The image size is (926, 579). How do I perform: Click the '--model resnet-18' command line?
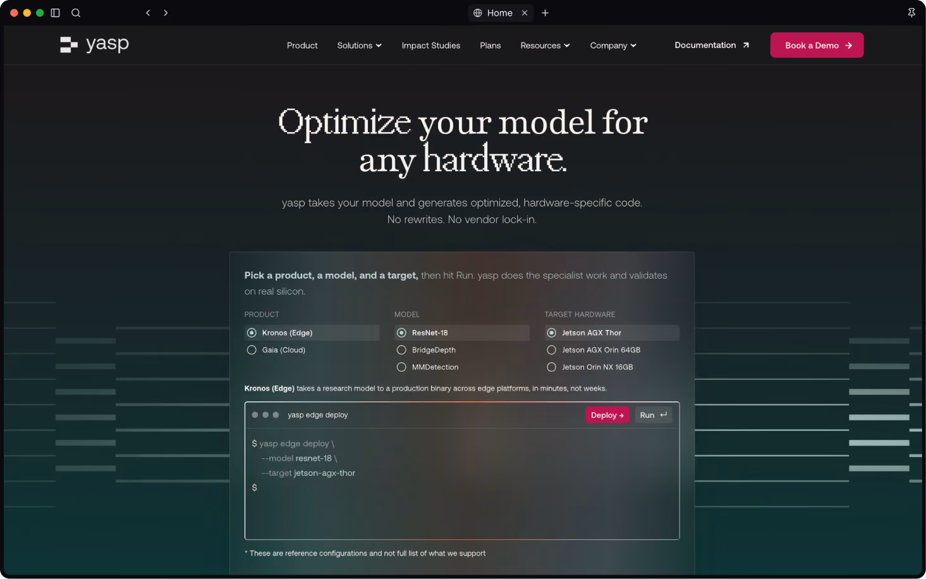click(299, 458)
